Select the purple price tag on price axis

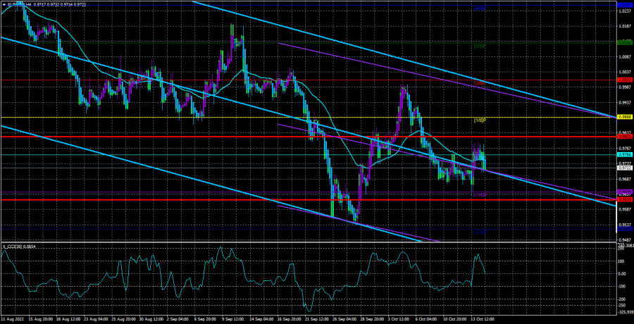click(624, 193)
